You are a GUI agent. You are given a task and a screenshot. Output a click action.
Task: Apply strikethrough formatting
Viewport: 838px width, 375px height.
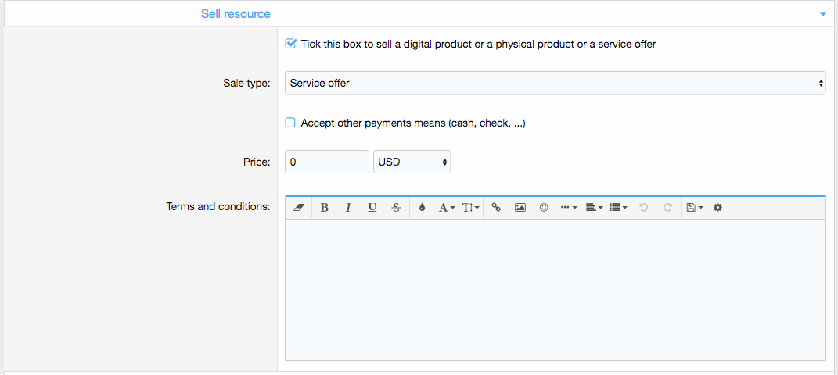point(396,208)
